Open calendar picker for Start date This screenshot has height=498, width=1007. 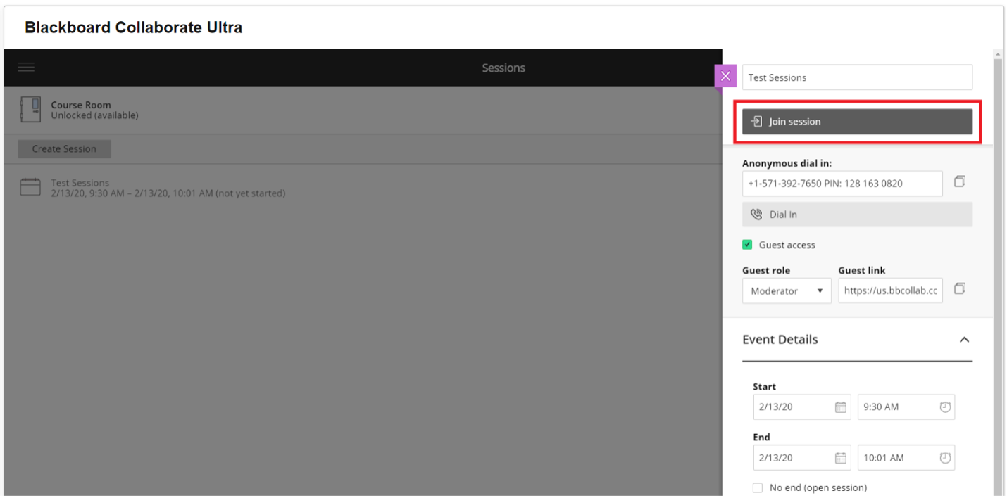click(840, 407)
